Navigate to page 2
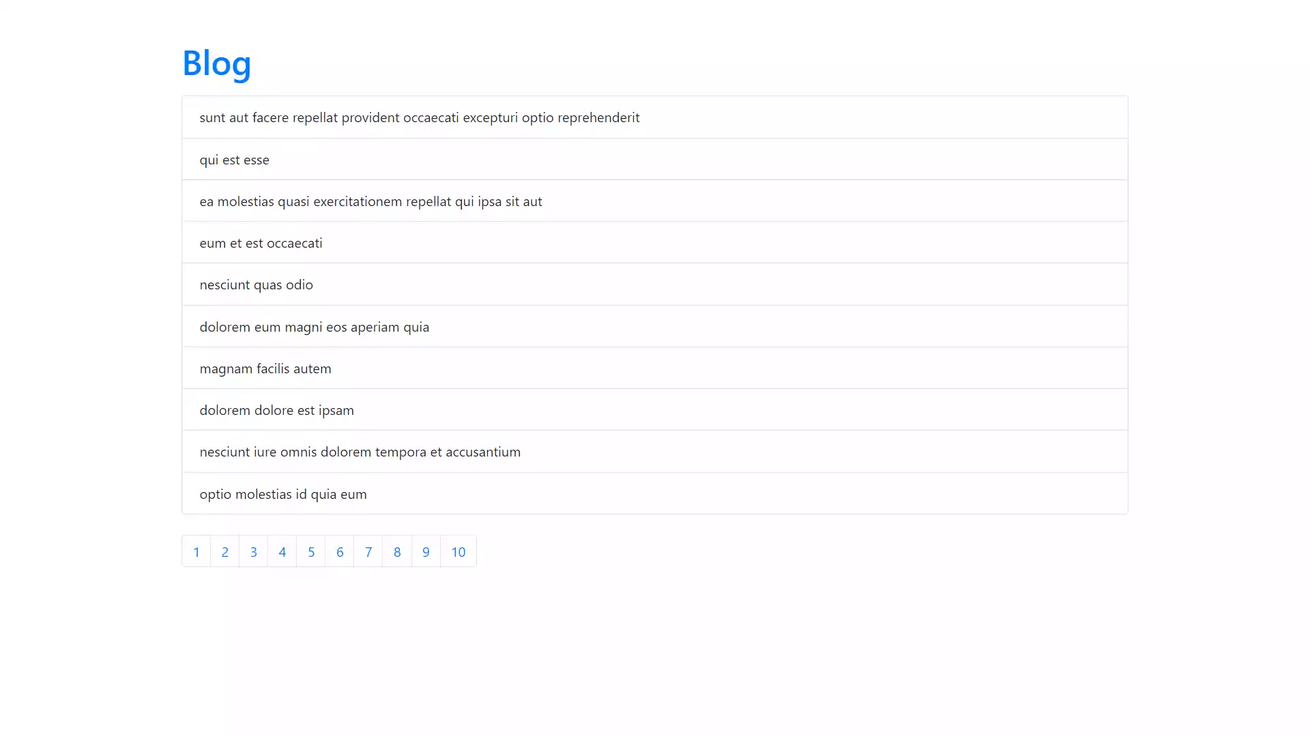The image size is (1310, 737). [225, 551]
